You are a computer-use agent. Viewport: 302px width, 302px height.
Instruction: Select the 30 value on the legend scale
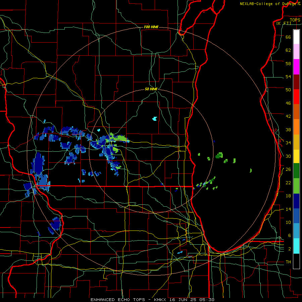[x=288, y=156]
